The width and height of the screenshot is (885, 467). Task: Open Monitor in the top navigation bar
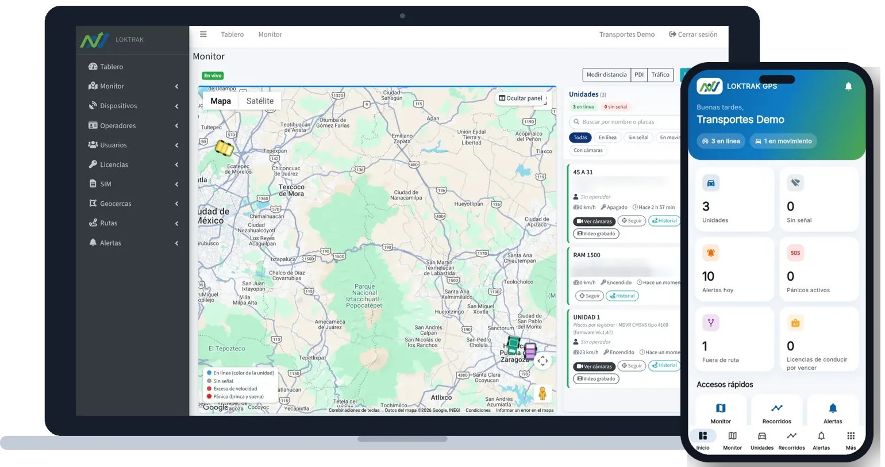click(270, 35)
